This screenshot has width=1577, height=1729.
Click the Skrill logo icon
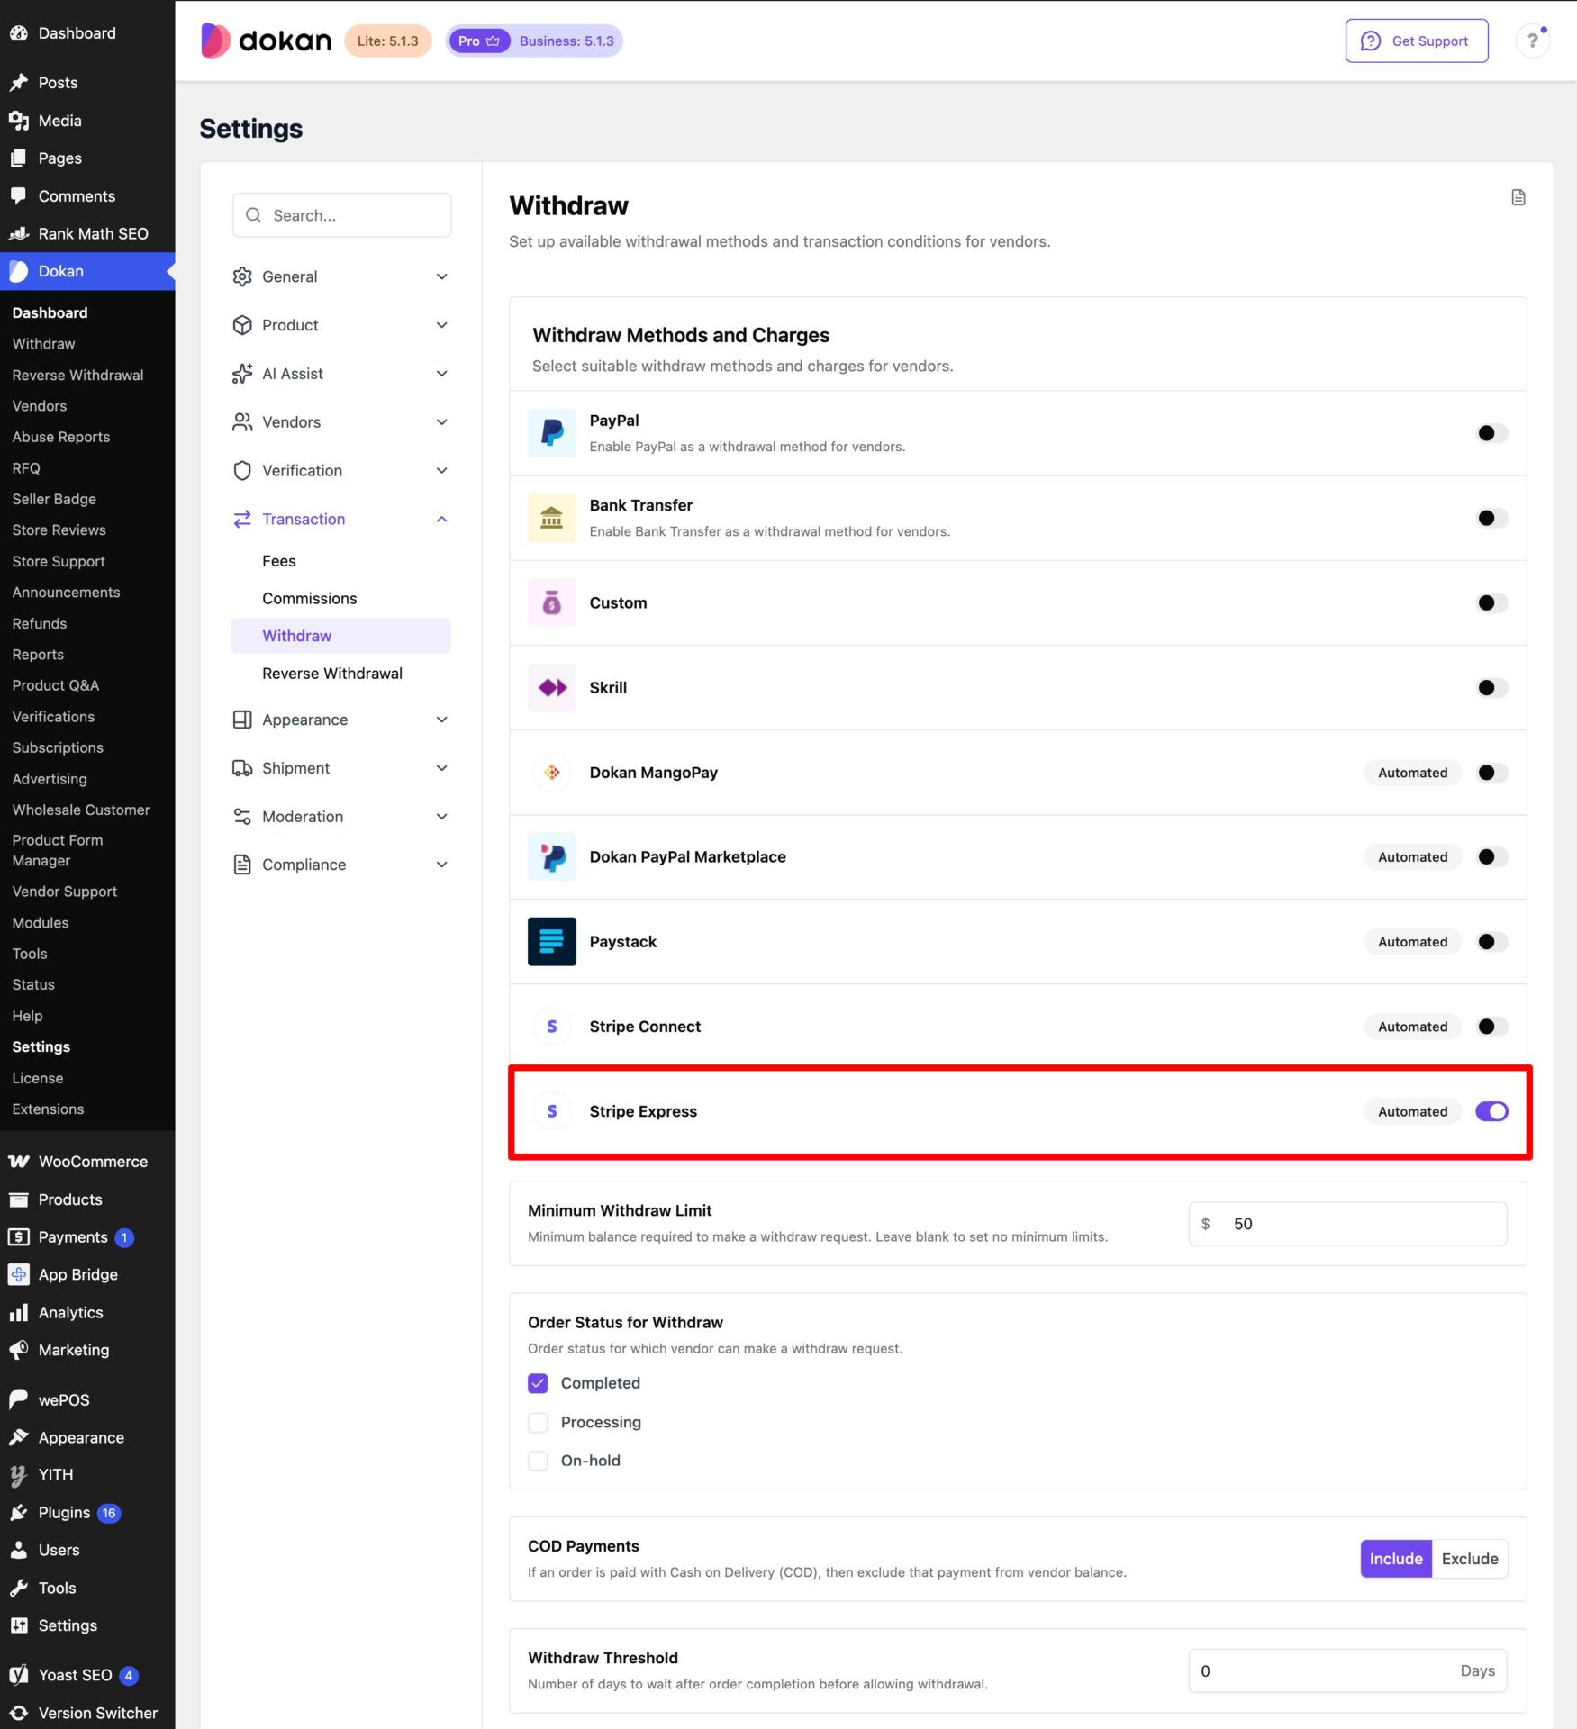coord(552,687)
